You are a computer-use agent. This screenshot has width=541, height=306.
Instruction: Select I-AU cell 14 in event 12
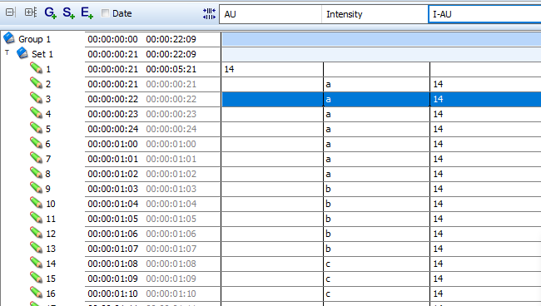coord(485,234)
